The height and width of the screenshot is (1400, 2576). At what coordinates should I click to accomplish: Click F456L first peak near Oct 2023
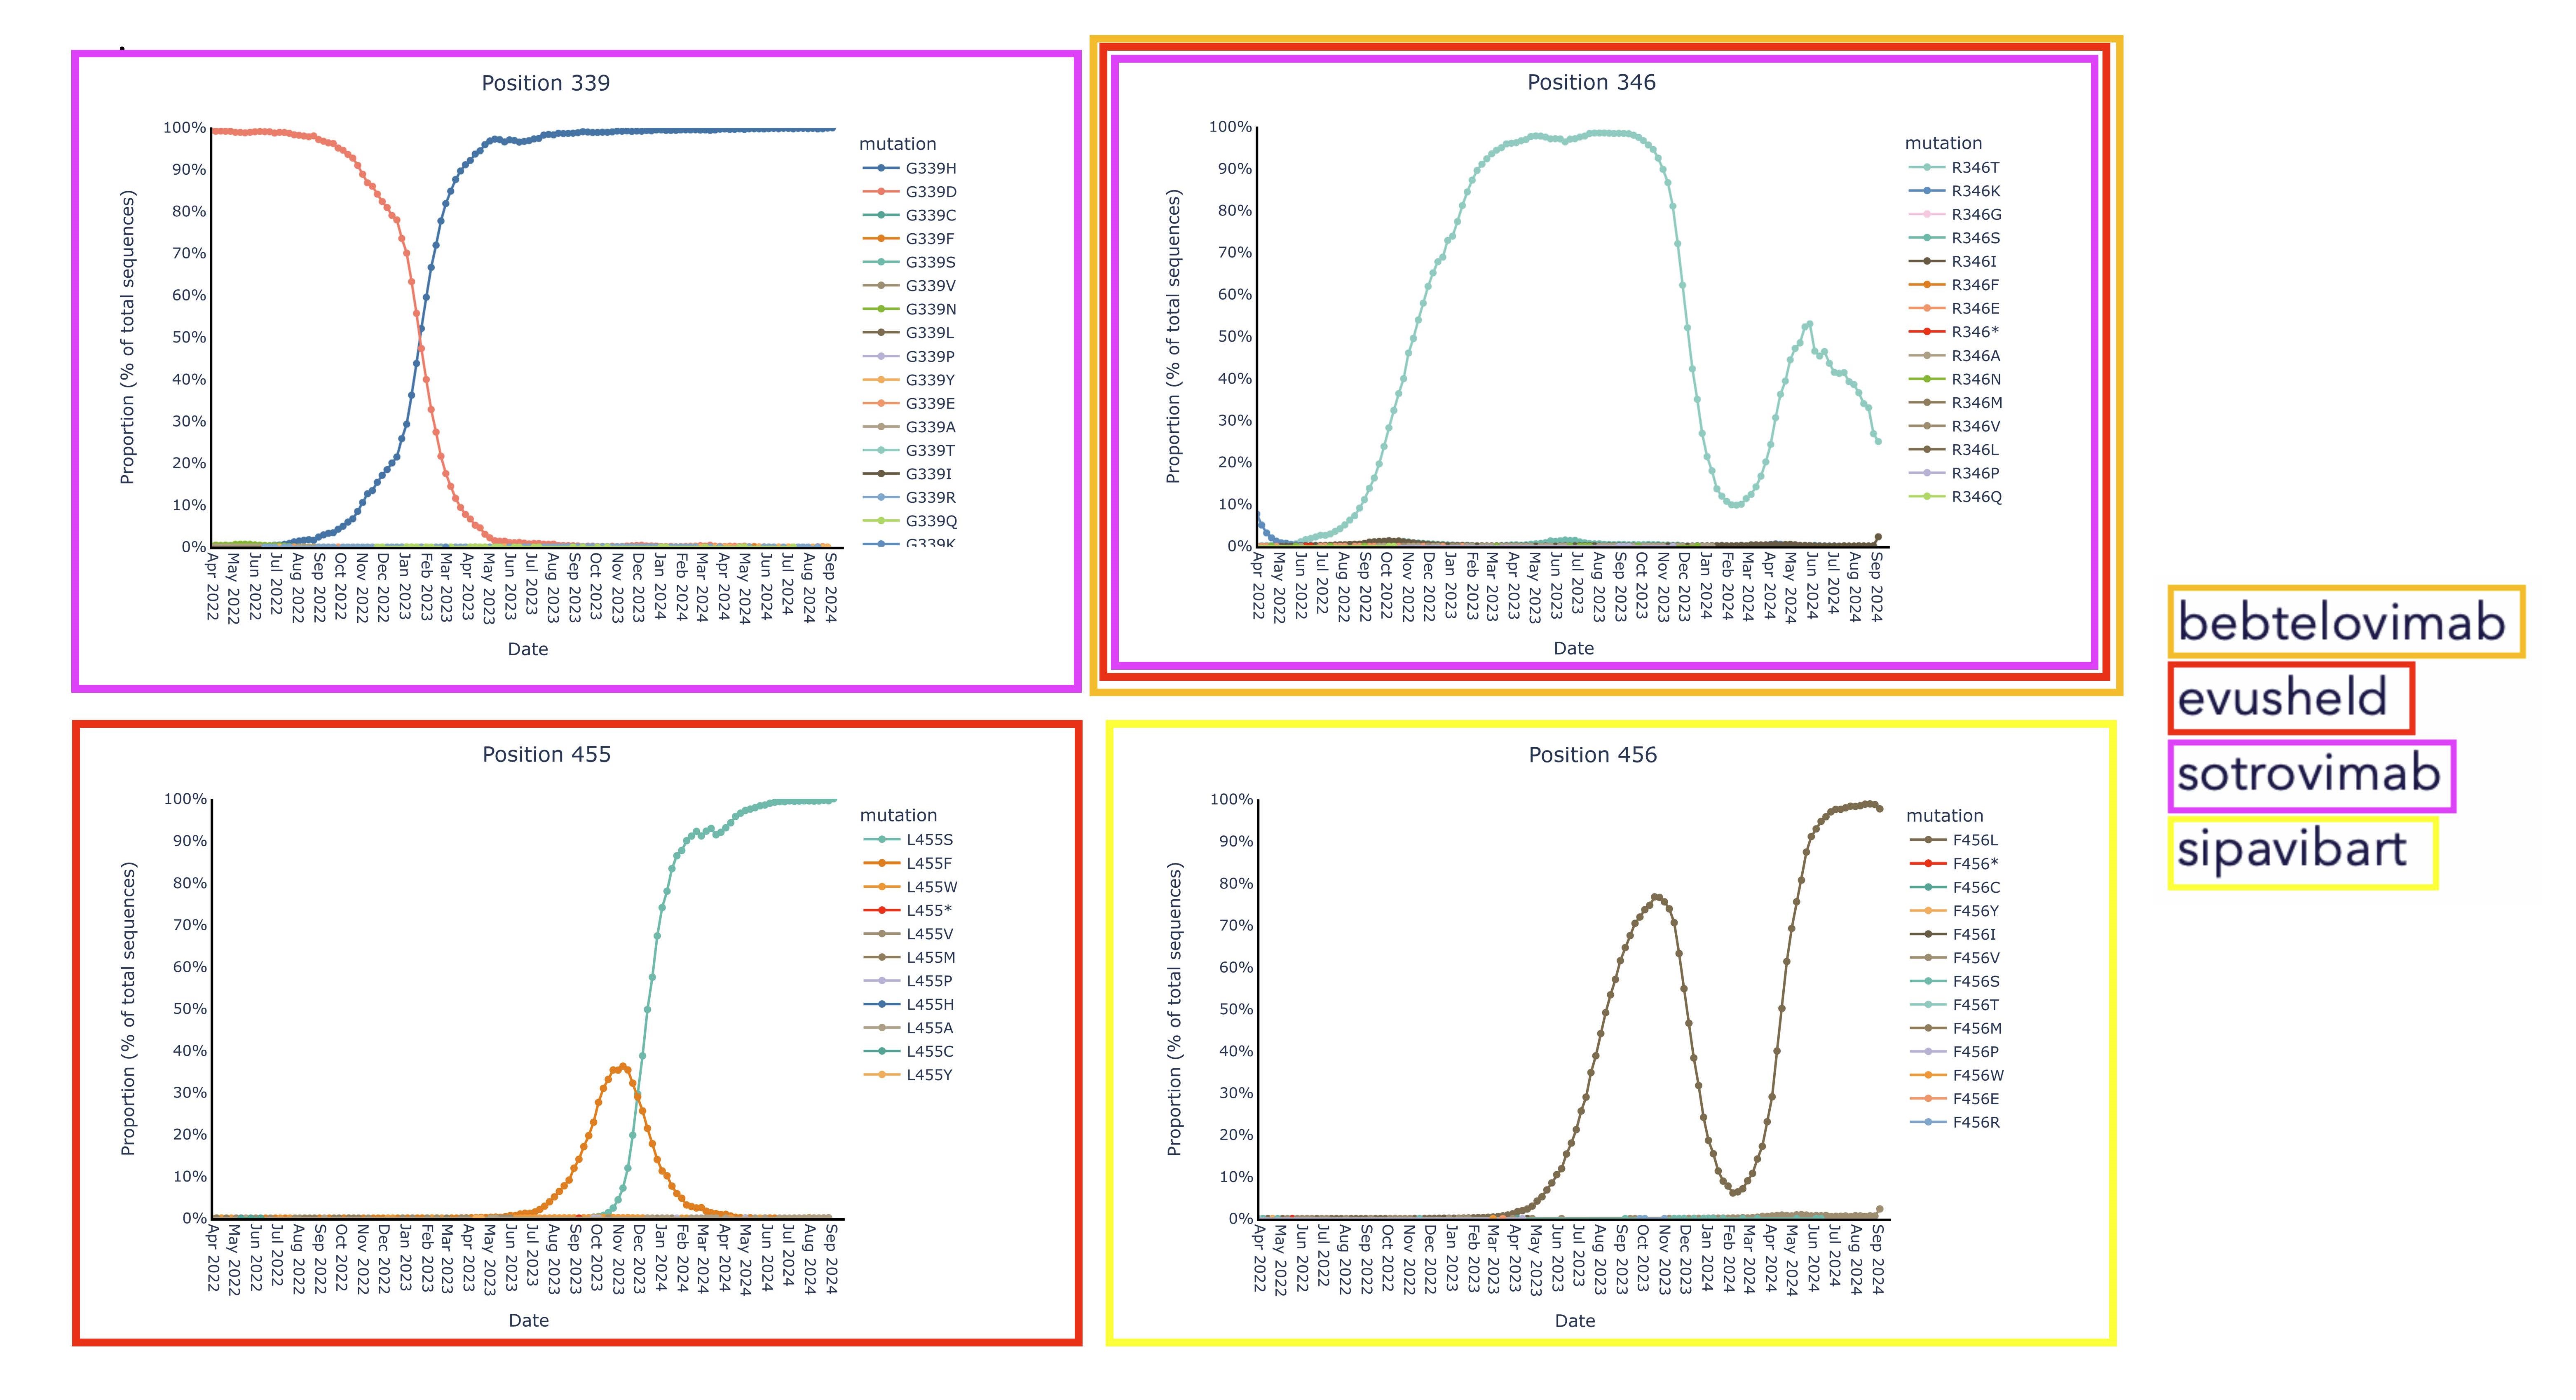(x=1656, y=897)
